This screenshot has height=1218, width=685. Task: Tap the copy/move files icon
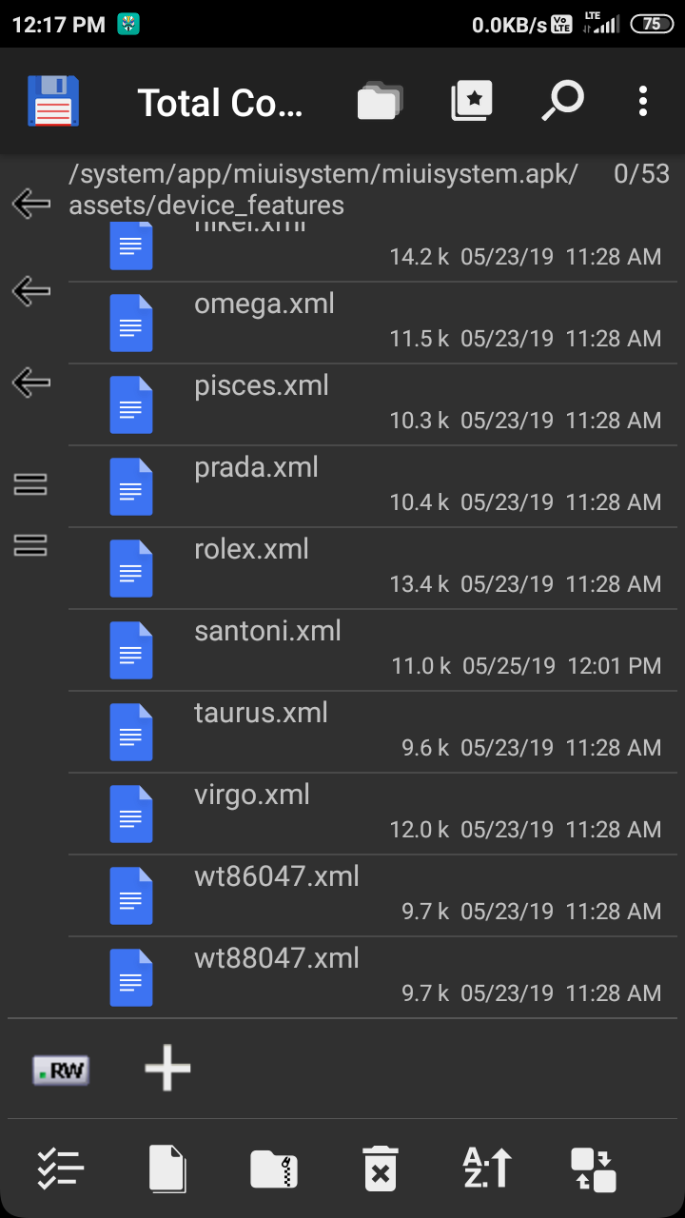tap(167, 1169)
